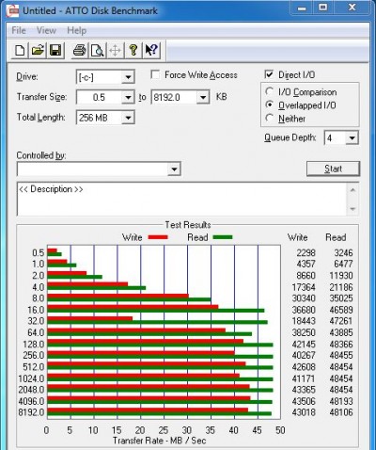Save benchmark with floppy disk icon
This screenshot has width=376, height=450.
[x=55, y=51]
